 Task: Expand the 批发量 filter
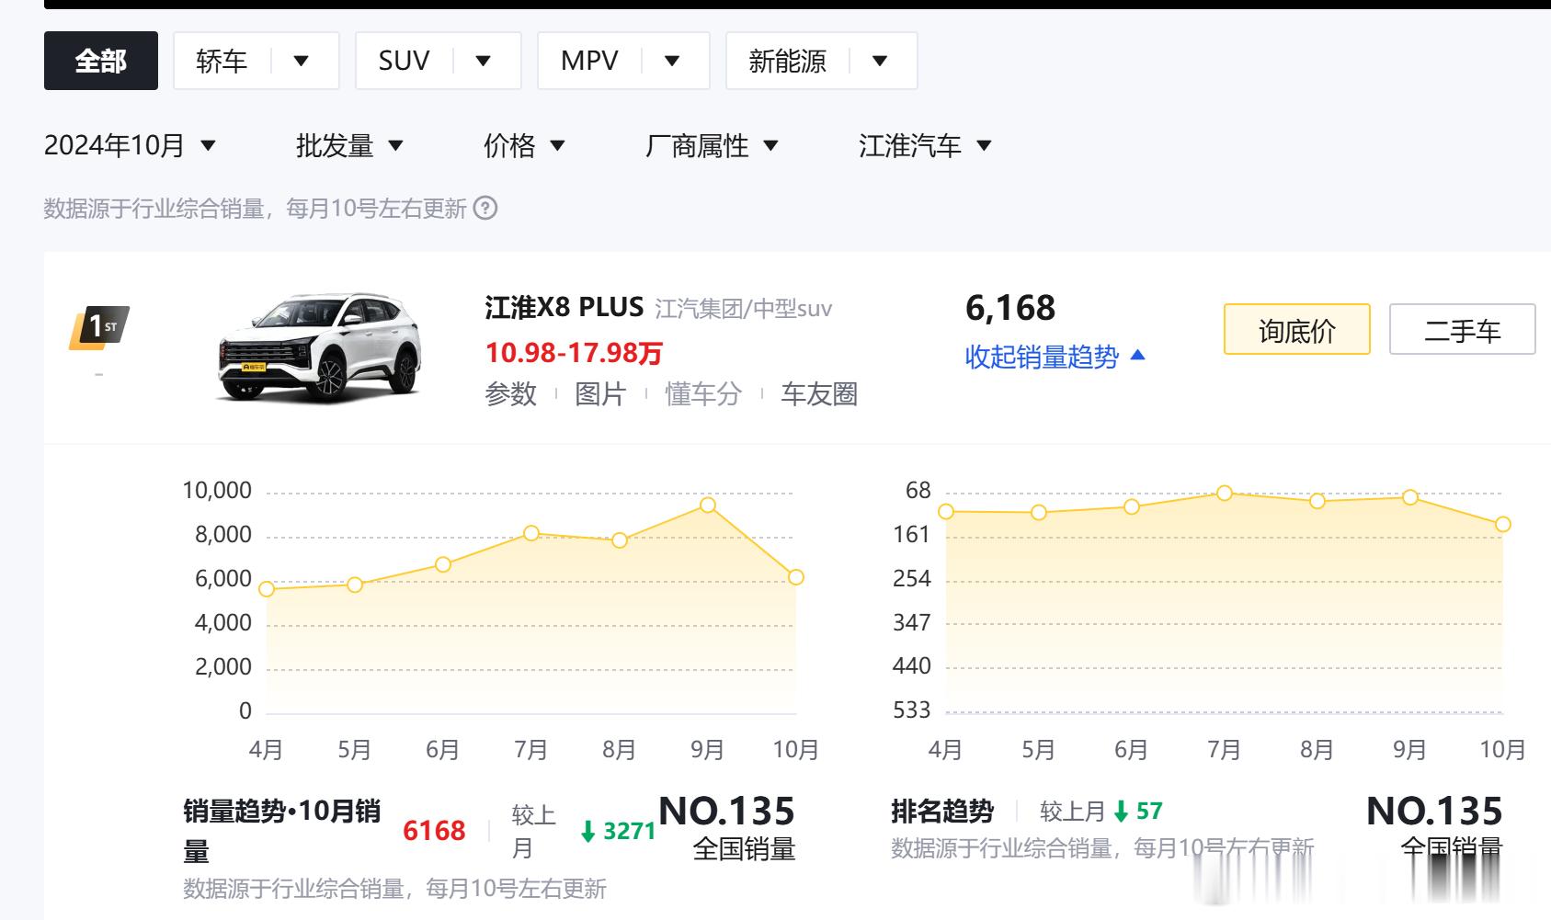click(350, 145)
